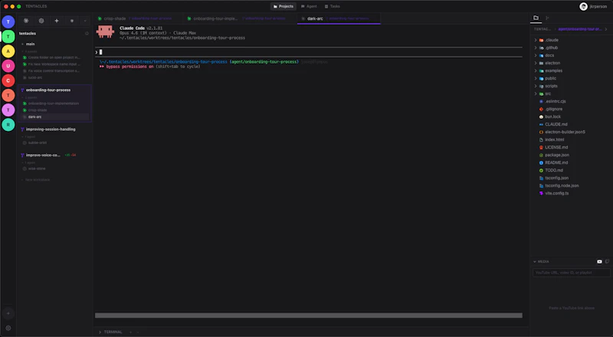Add a new project via sidebar plus
Screen dimensions: 613x337
coord(8,313)
